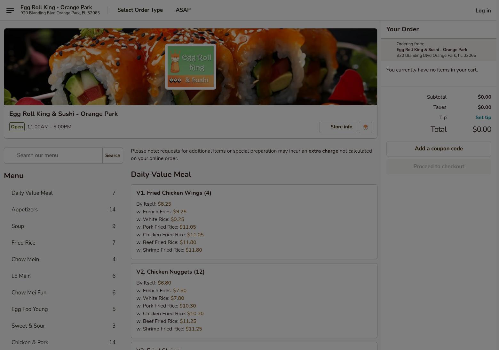Select w. Shrimp Fried Rice: $11.25 option
This screenshot has width=499, height=350.
tap(169, 329)
